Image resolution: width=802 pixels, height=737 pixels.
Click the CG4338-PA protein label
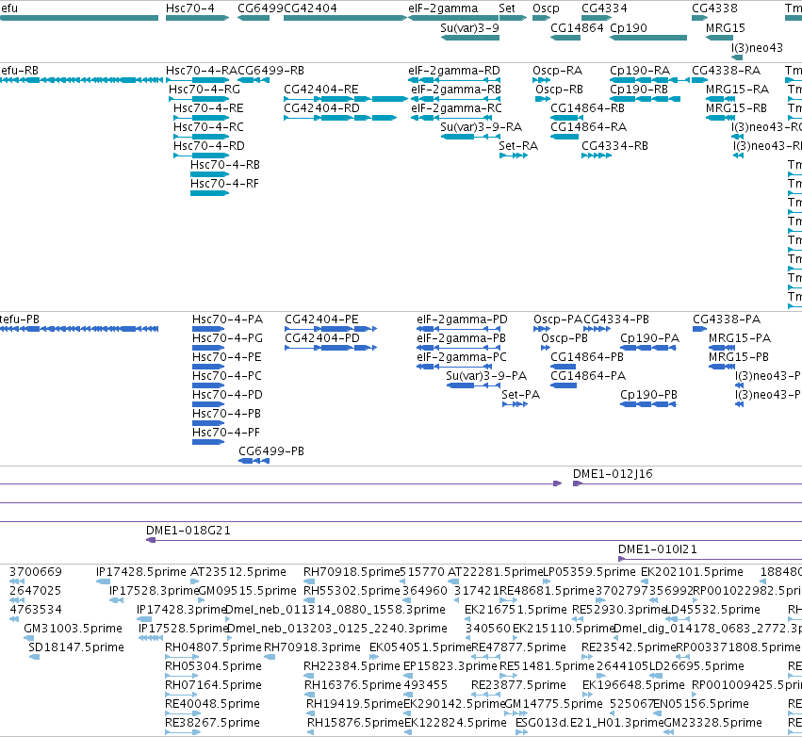click(x=727, y=319)
